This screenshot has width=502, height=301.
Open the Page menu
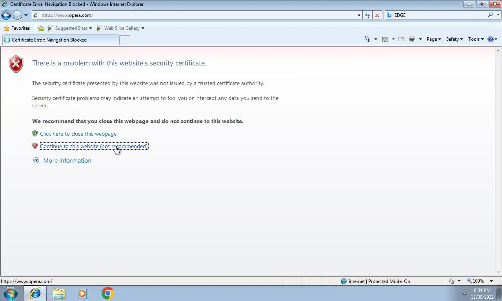pos(434,39)
